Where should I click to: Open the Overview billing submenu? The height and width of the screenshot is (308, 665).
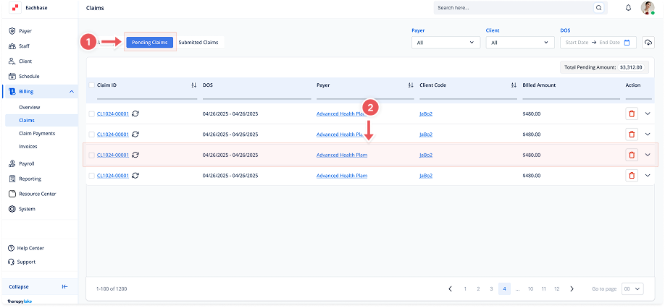(30, 108)
